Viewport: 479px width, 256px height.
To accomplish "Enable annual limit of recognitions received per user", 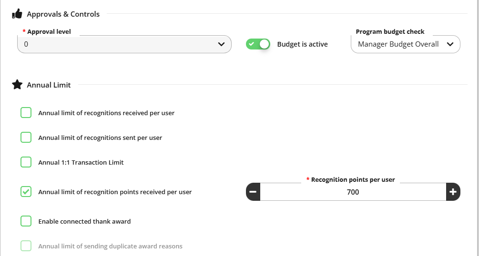I will coord(26,113).
